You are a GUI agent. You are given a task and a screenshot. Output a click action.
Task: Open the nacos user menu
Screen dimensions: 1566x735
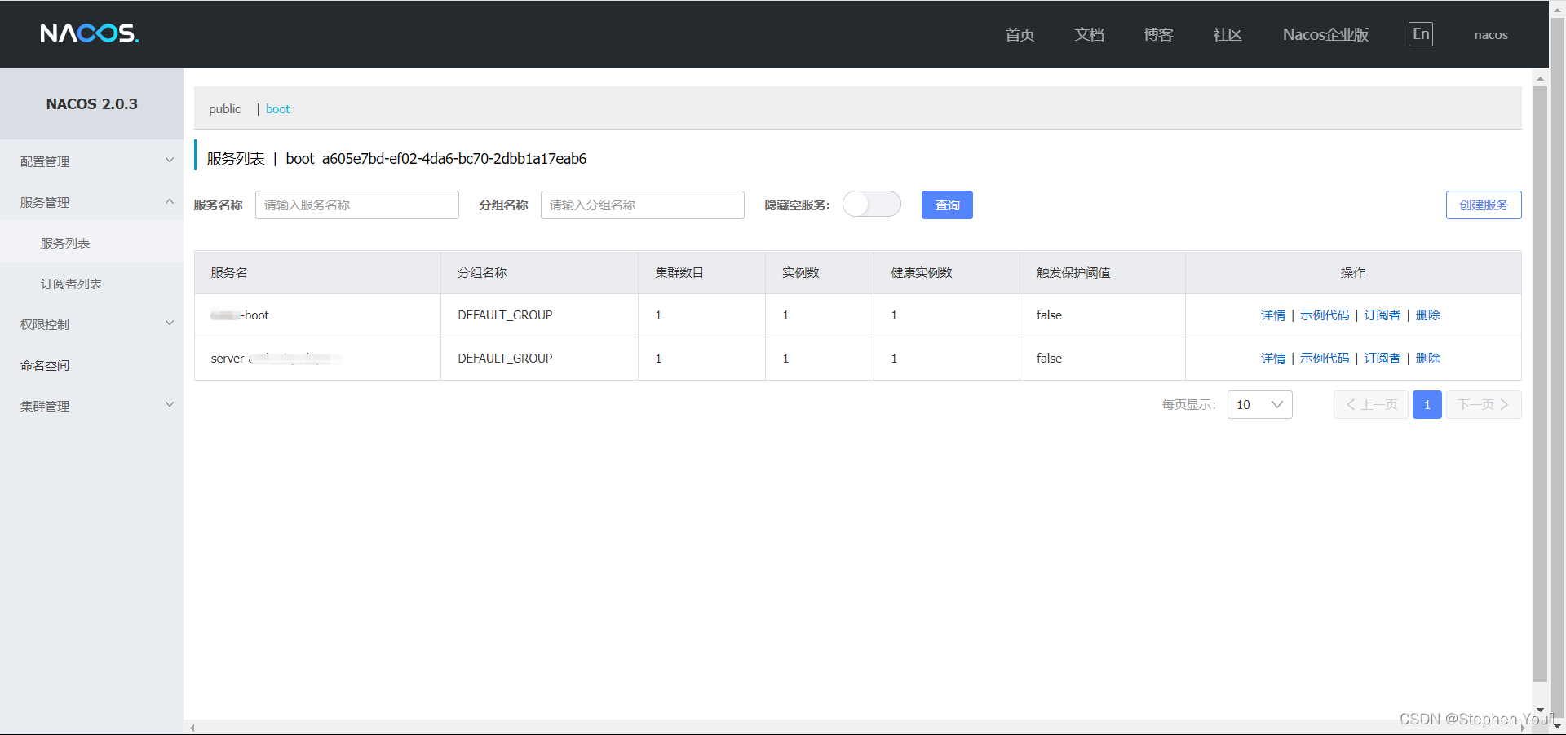click(1491, 35)
